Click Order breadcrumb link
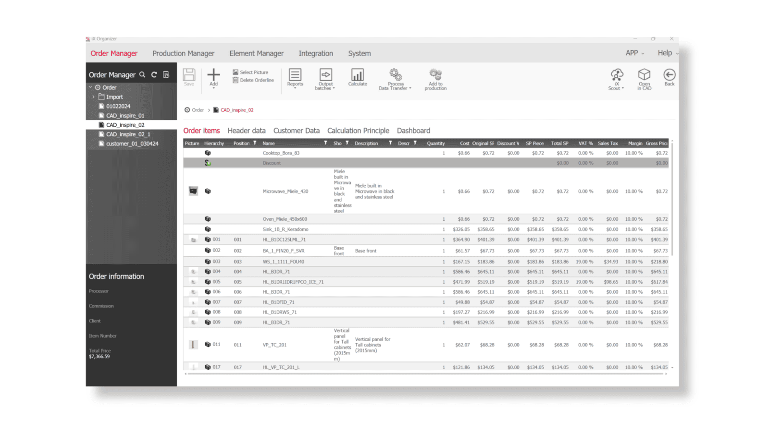Screen dimensions: 769x432 click(x=198, y=110)
